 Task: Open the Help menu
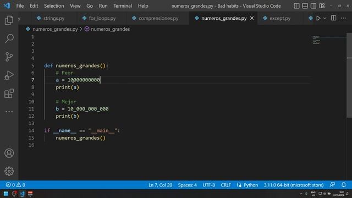click(x=143, y=6)
